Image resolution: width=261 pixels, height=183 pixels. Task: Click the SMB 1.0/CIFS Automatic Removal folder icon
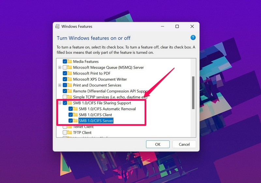point(75,109)
